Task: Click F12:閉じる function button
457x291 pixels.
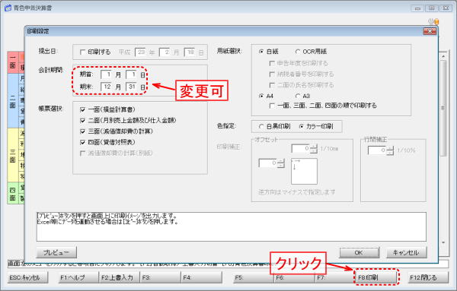Action: coord(427,277)
